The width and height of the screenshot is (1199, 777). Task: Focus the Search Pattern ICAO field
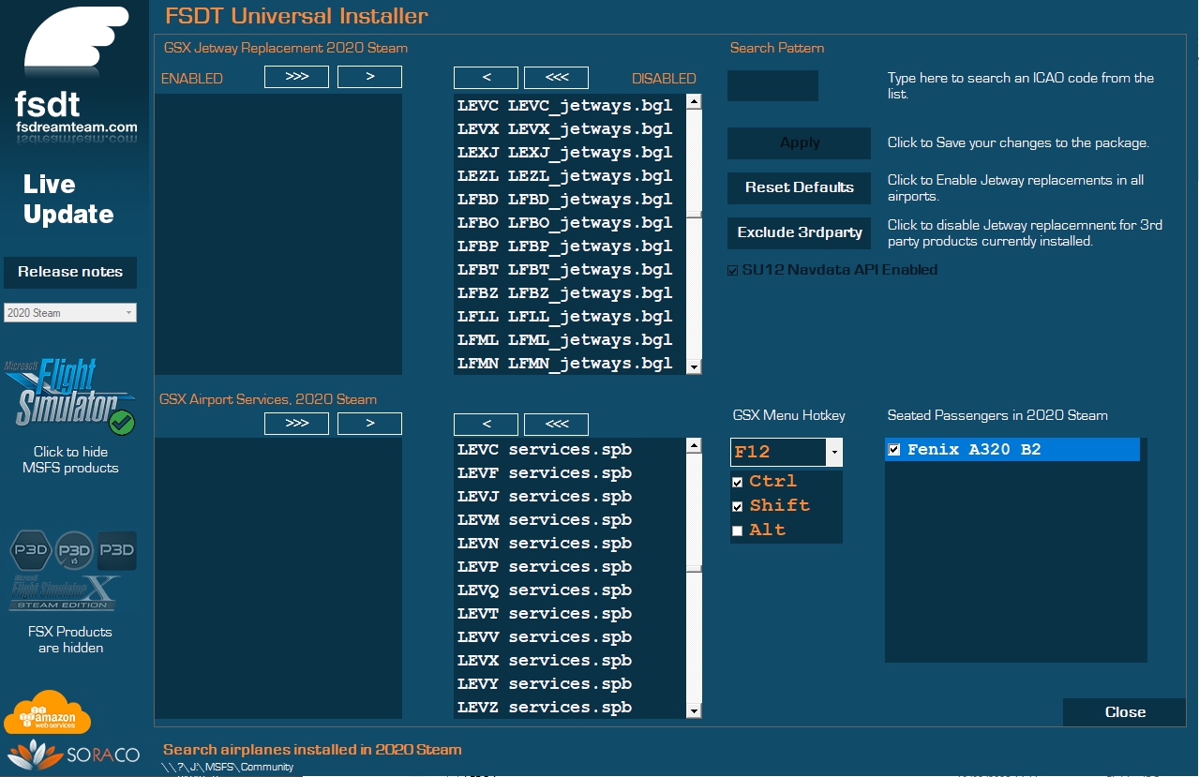click(772, 85)
